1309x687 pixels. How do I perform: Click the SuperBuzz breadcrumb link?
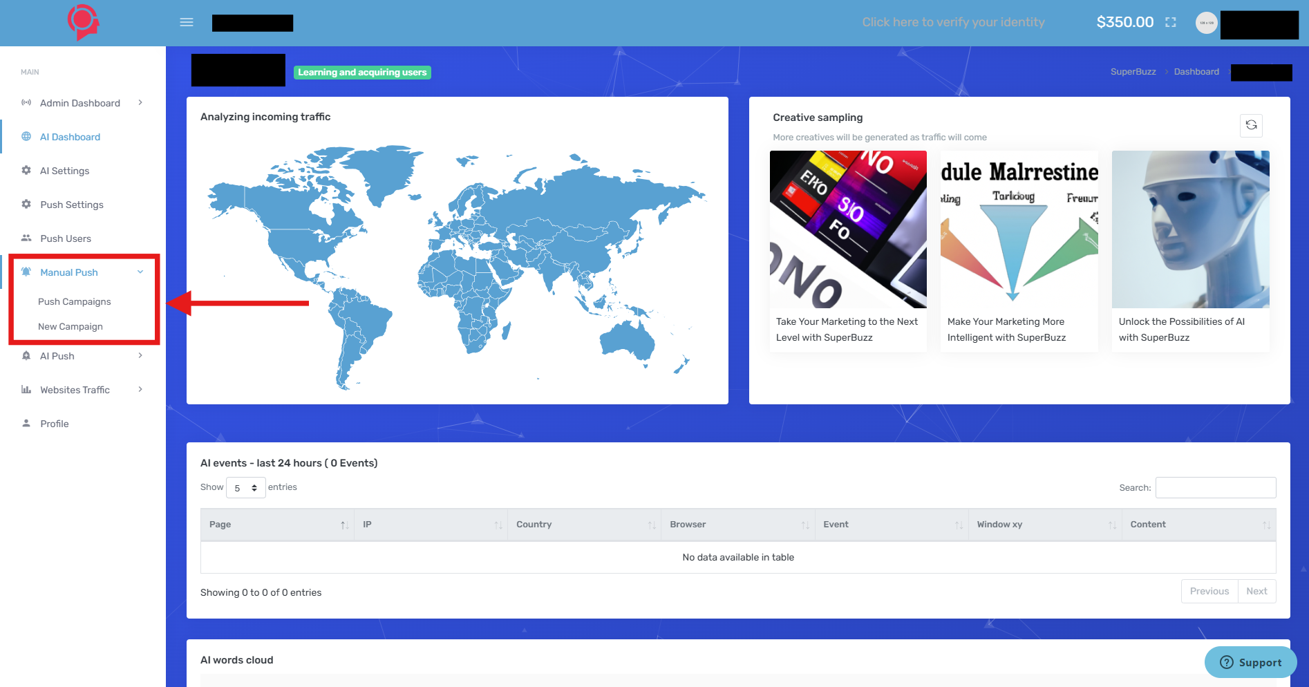[x=1133, y=72]
